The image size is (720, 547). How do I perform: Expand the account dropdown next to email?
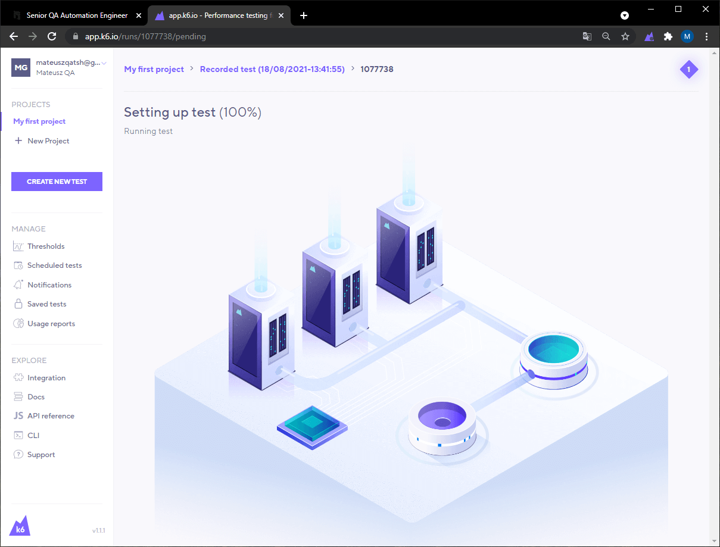(x=104, y=62)
